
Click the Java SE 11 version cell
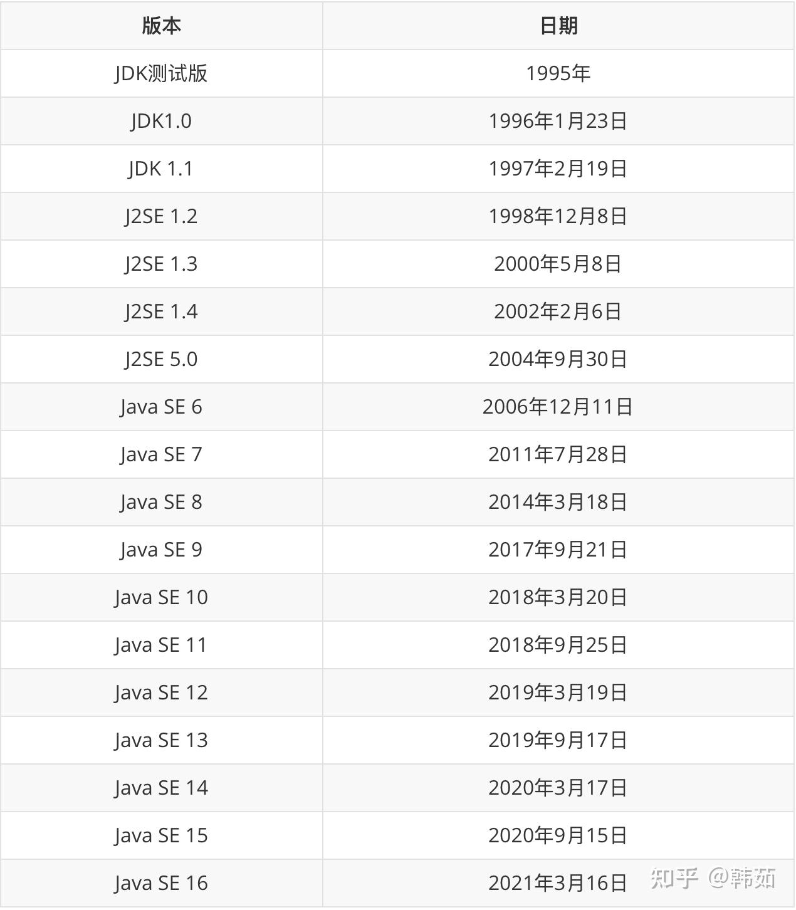161,645
